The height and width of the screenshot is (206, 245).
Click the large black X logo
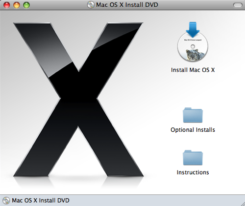(78, 100)
